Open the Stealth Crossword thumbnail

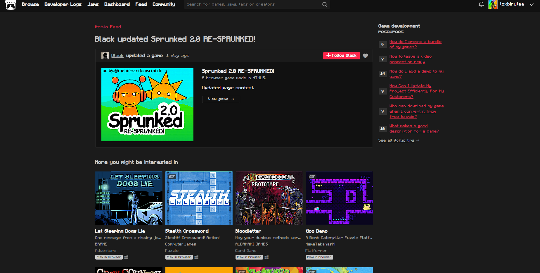point(199,198)
